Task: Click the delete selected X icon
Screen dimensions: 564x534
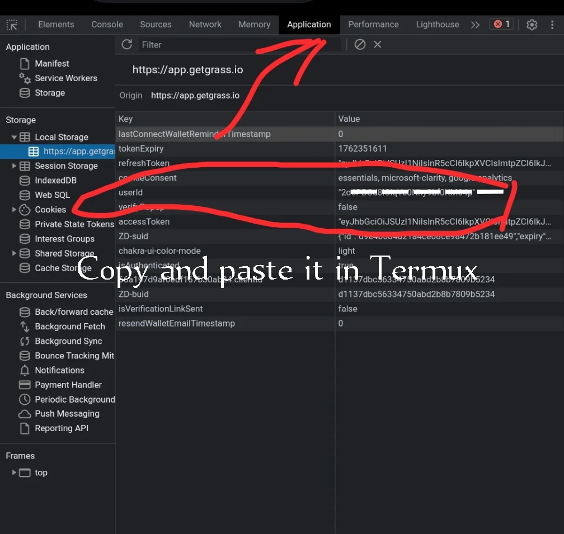Action: pos(377,45)
